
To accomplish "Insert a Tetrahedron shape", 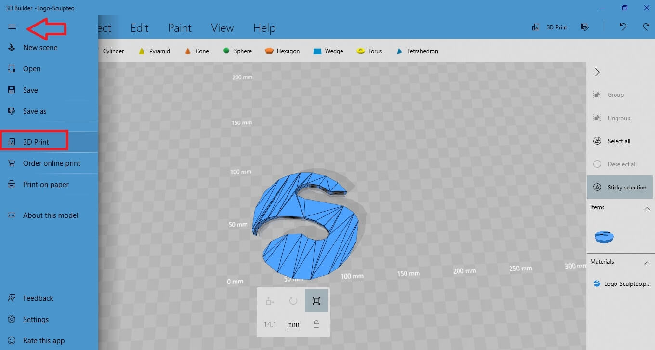I will point(417,51).
